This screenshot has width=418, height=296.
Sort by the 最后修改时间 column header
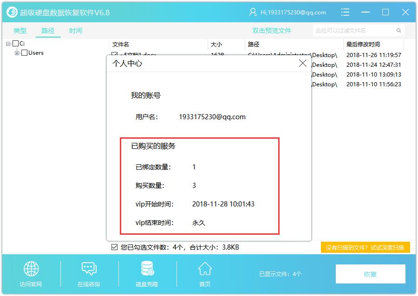click(x=363, y=45)
